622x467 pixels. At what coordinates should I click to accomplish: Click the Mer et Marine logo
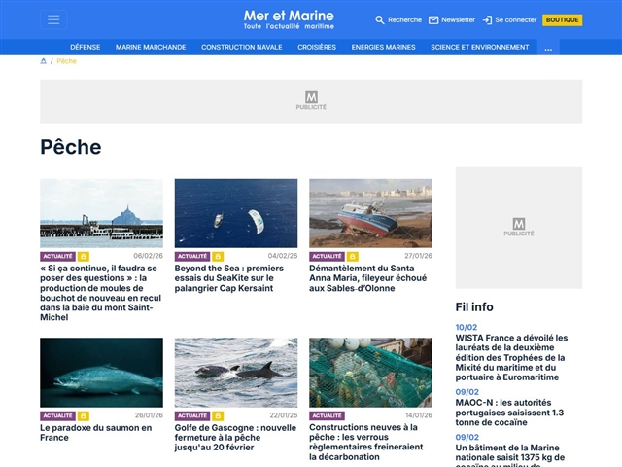[289, 19]
